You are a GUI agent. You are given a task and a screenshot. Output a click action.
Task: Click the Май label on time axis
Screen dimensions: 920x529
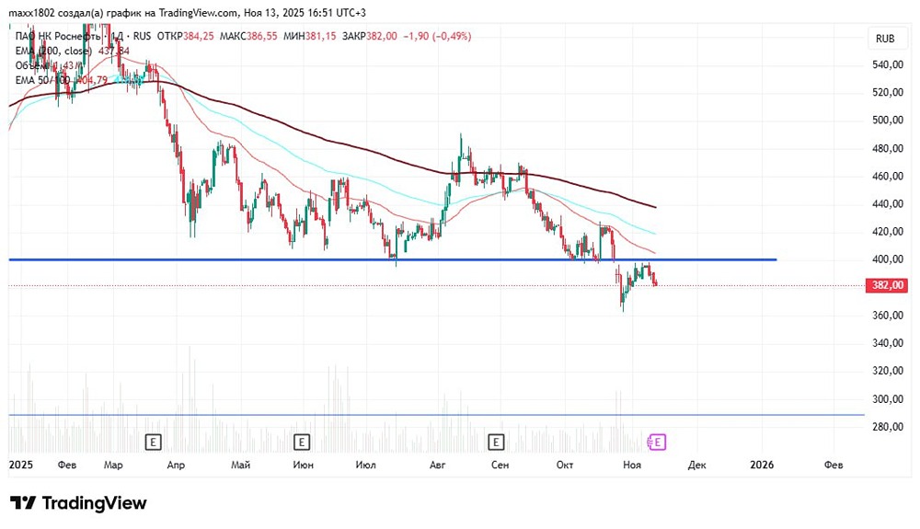point(240,465)
